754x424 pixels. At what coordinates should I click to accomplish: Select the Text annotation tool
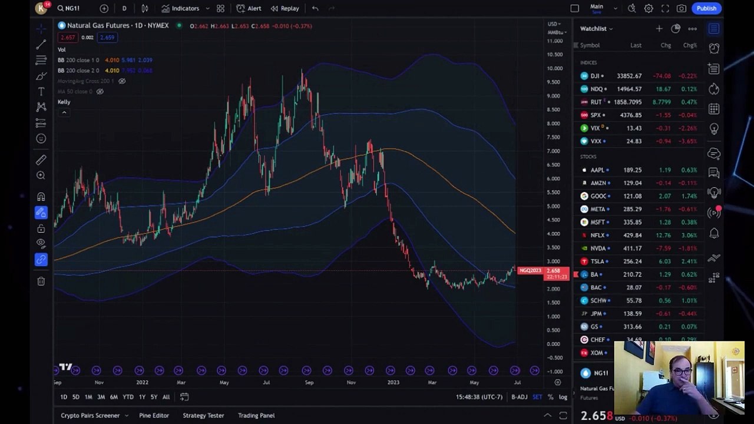[x=41, y=91]
